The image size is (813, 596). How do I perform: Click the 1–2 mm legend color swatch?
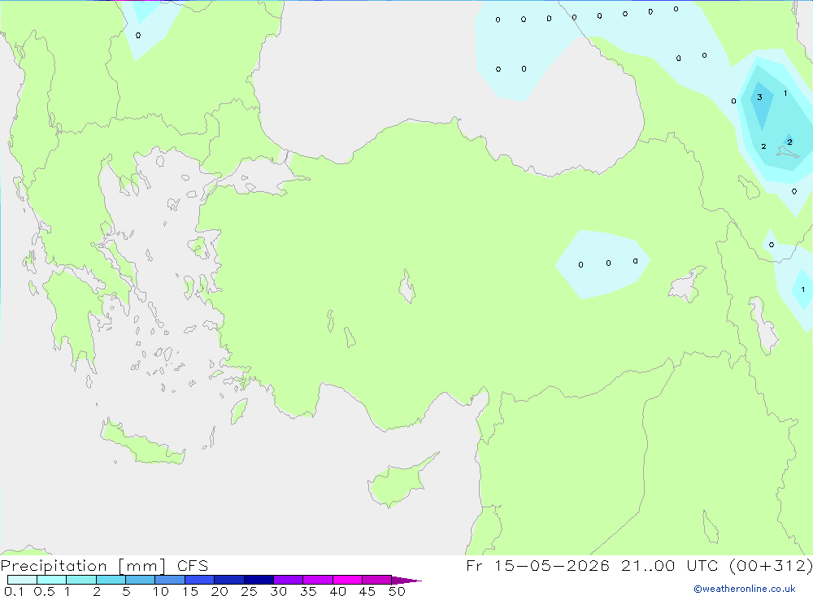(81, 580)
